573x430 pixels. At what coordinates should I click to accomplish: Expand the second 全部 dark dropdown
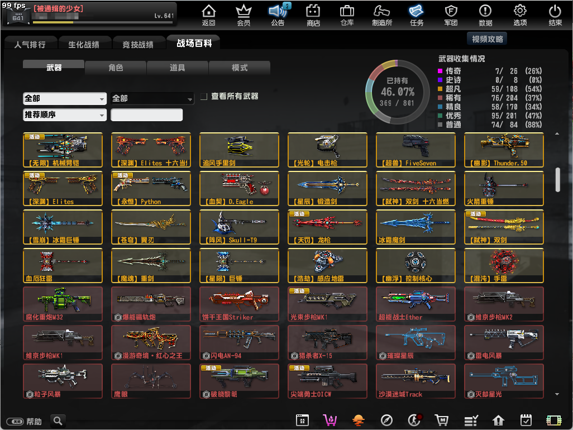click(152, 98)
